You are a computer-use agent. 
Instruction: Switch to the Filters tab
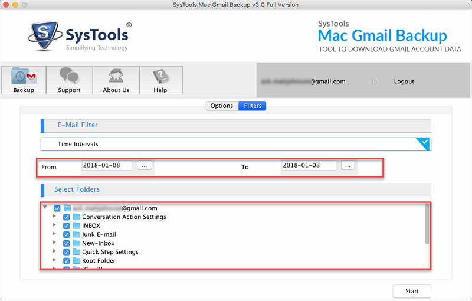pyautogui.click(x=253, y=106)
